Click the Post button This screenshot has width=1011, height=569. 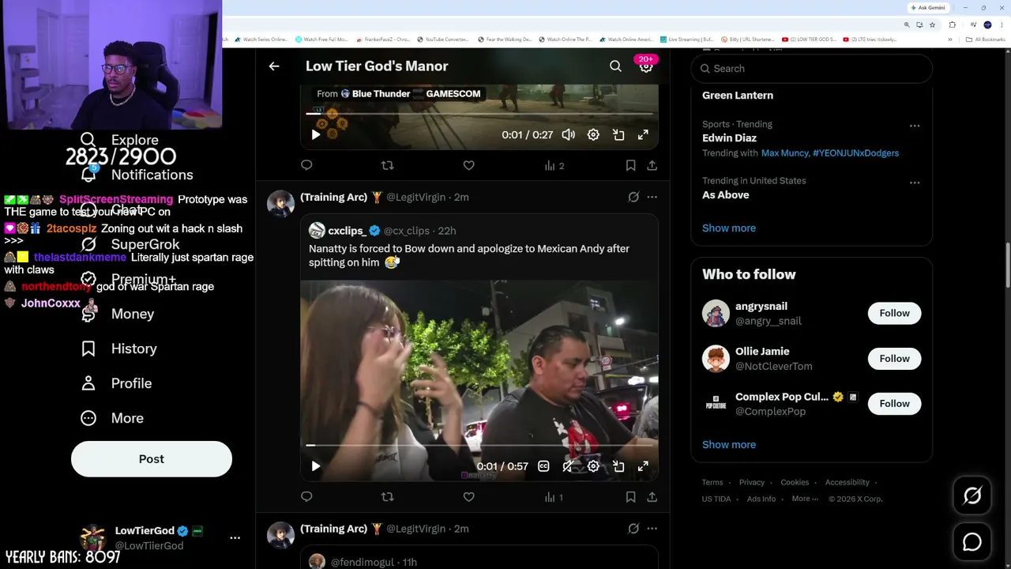152,459
